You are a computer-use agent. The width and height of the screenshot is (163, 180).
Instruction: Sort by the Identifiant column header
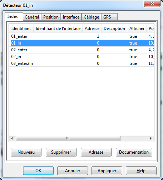tap(21, 29)
